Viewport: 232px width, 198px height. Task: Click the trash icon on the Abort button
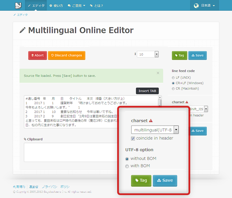click(x=33, y=55)
